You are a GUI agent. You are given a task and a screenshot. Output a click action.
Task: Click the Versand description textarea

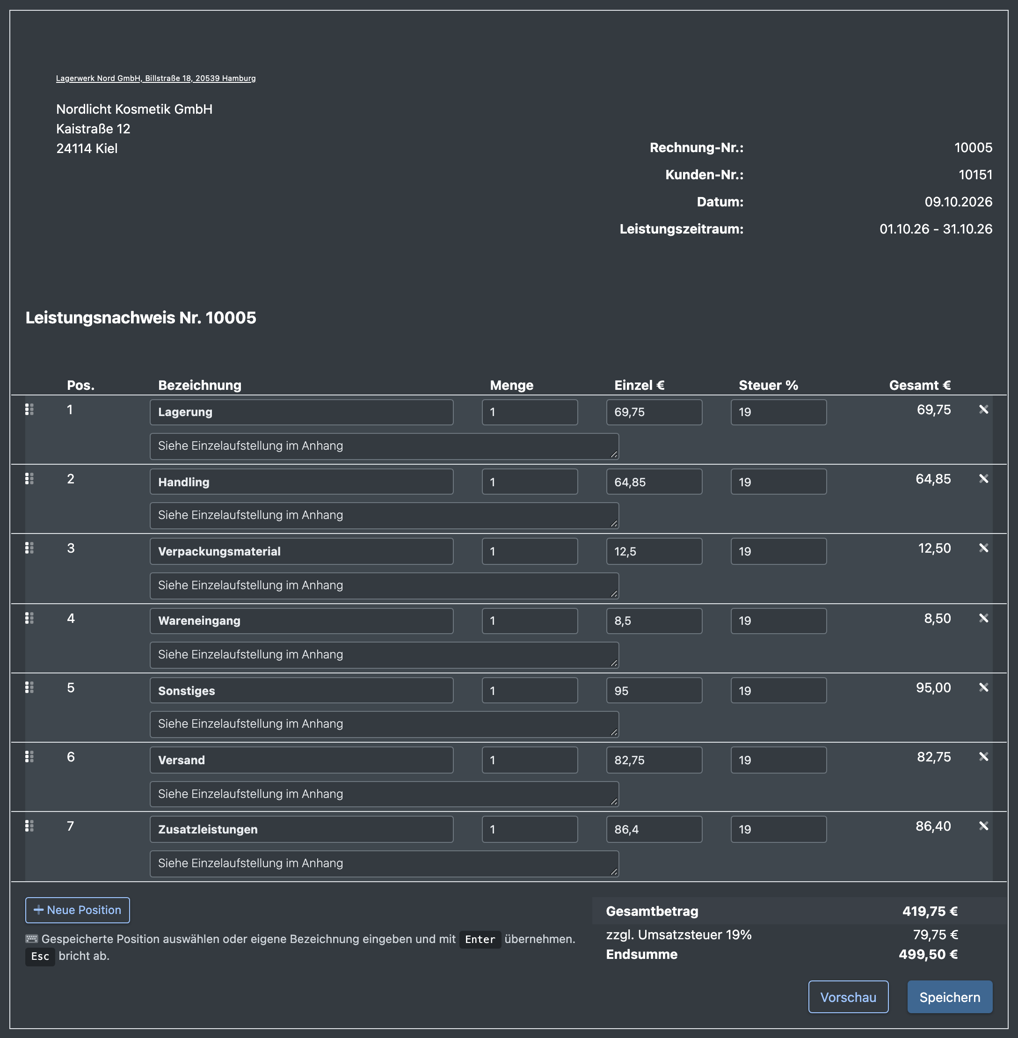(x=385, y=794)
